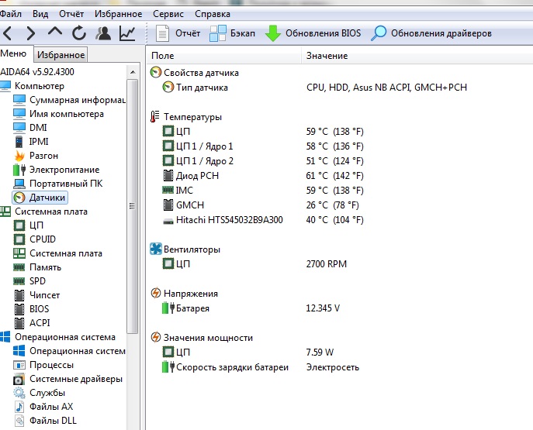Select the GMCH temperature row
This screenshot has width=533, height=430.
pos(261,205)
